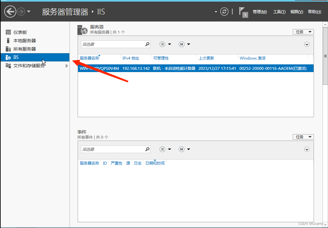Click the 文件和存储服务 icon
The image size is (328, 228).
8,66
